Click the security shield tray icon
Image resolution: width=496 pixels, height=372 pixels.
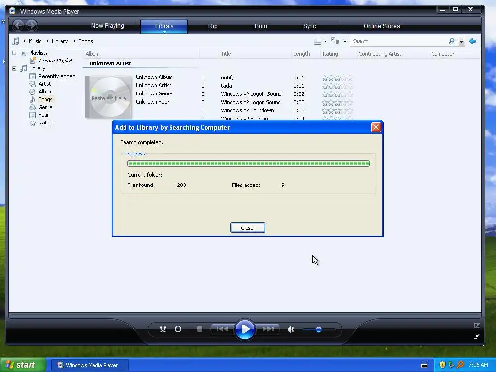pyautogui.click(x=442, y=365)
